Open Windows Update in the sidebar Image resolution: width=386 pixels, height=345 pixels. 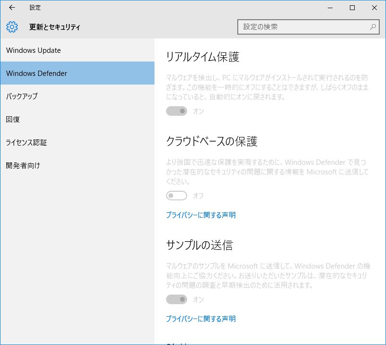34,50
